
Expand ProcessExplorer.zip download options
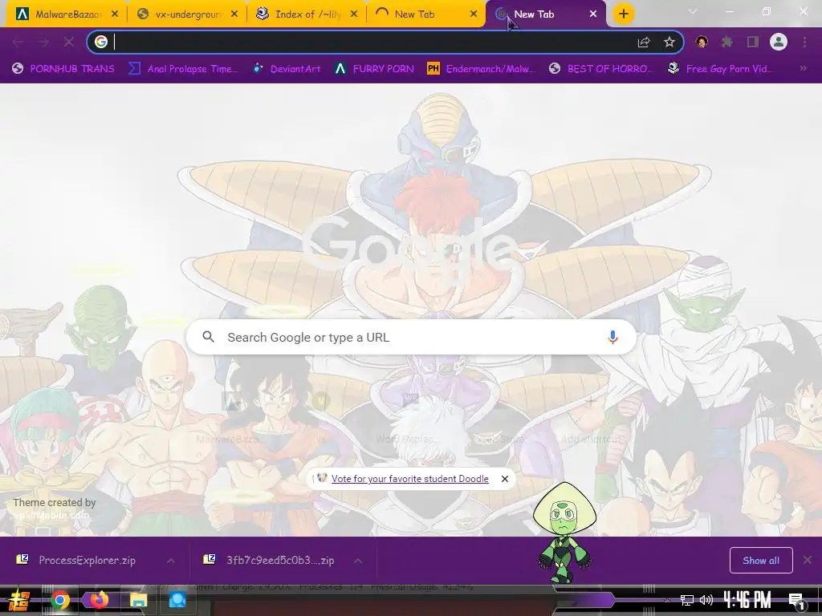click(171, 561)
